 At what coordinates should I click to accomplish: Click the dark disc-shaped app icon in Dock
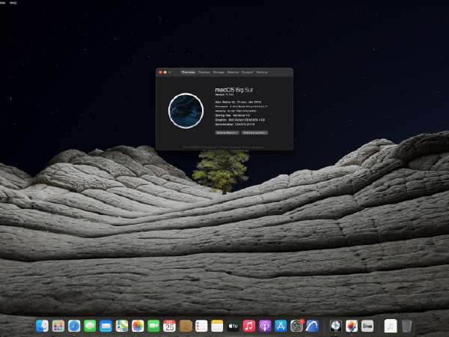[x=335, y=326]
